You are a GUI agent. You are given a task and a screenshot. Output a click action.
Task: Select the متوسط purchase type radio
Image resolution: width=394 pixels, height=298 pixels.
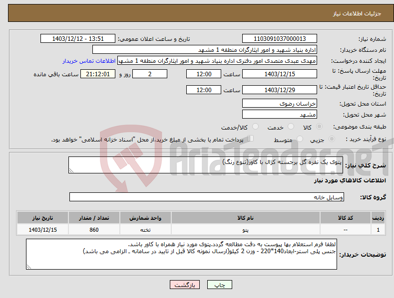pos(300,139)
